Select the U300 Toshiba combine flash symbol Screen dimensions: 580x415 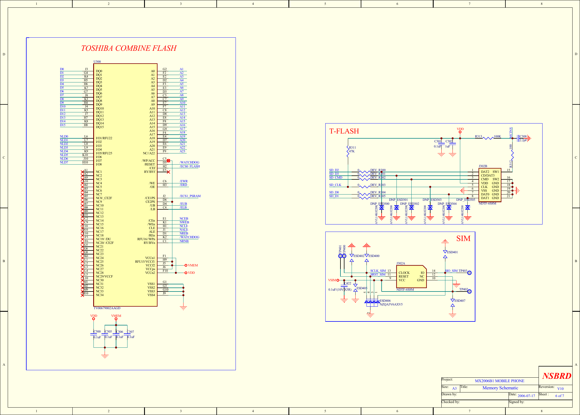tap(125, 185)
